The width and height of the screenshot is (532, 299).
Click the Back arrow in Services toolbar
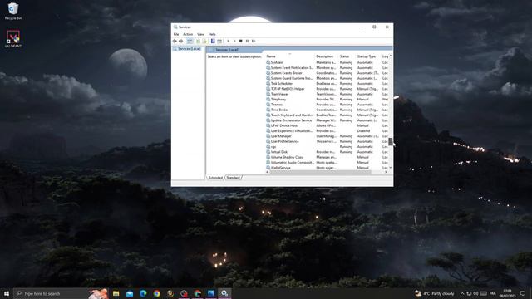point(175,41)
